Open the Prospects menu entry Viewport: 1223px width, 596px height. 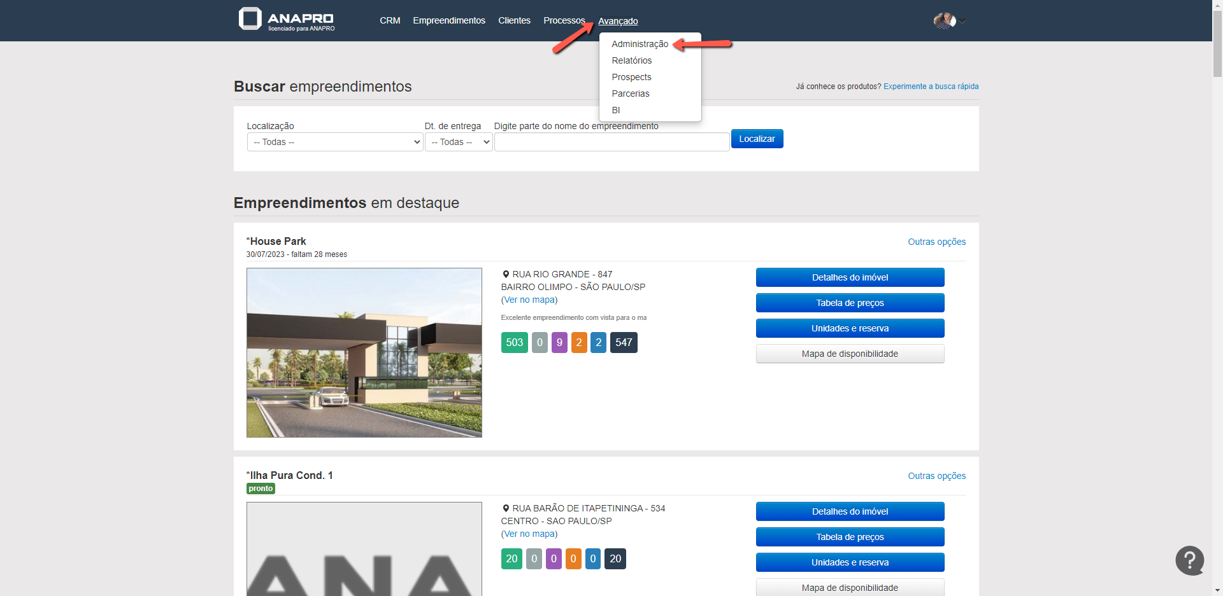click(631, 77)
